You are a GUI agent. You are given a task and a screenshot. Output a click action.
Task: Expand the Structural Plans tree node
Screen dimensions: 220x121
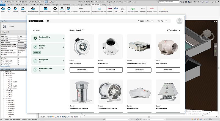coord(4,74)
